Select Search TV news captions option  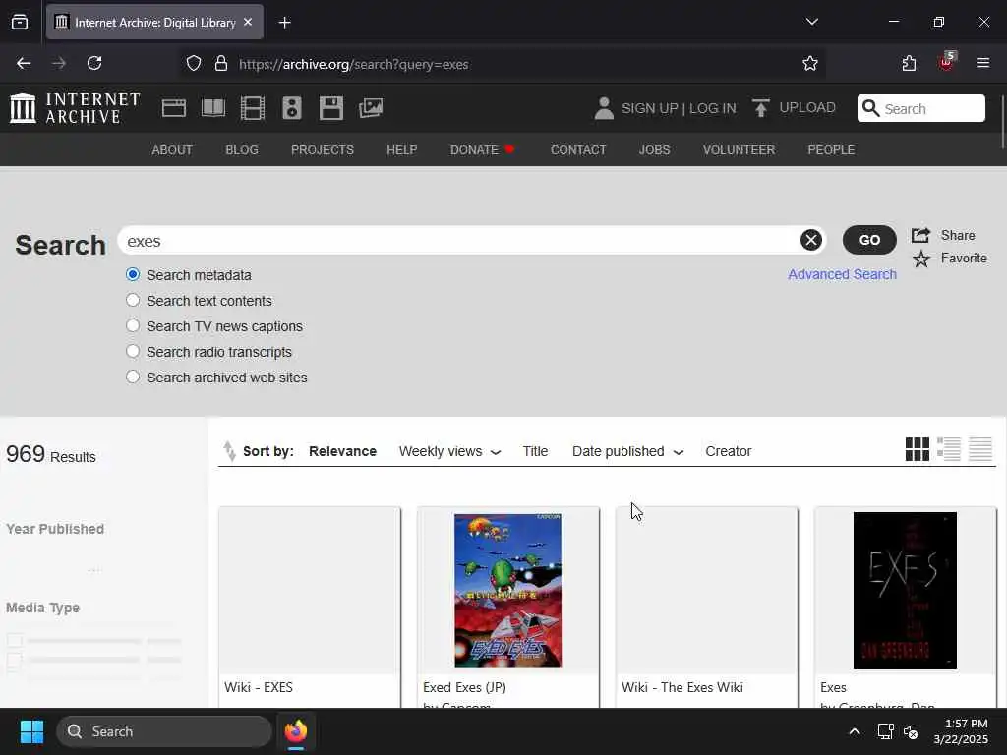point(133,325)
